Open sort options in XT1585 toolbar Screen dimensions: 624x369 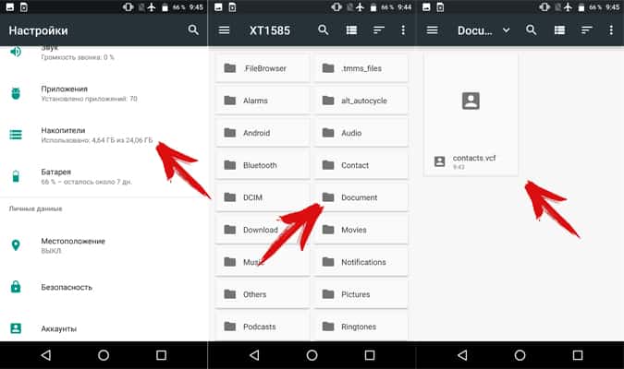378,30
